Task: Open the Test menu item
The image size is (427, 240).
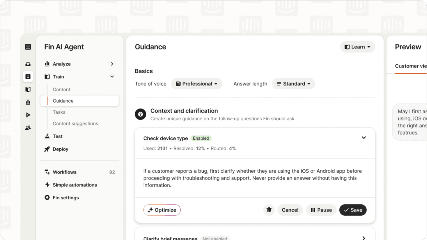Action: click(x=57, y=136)
